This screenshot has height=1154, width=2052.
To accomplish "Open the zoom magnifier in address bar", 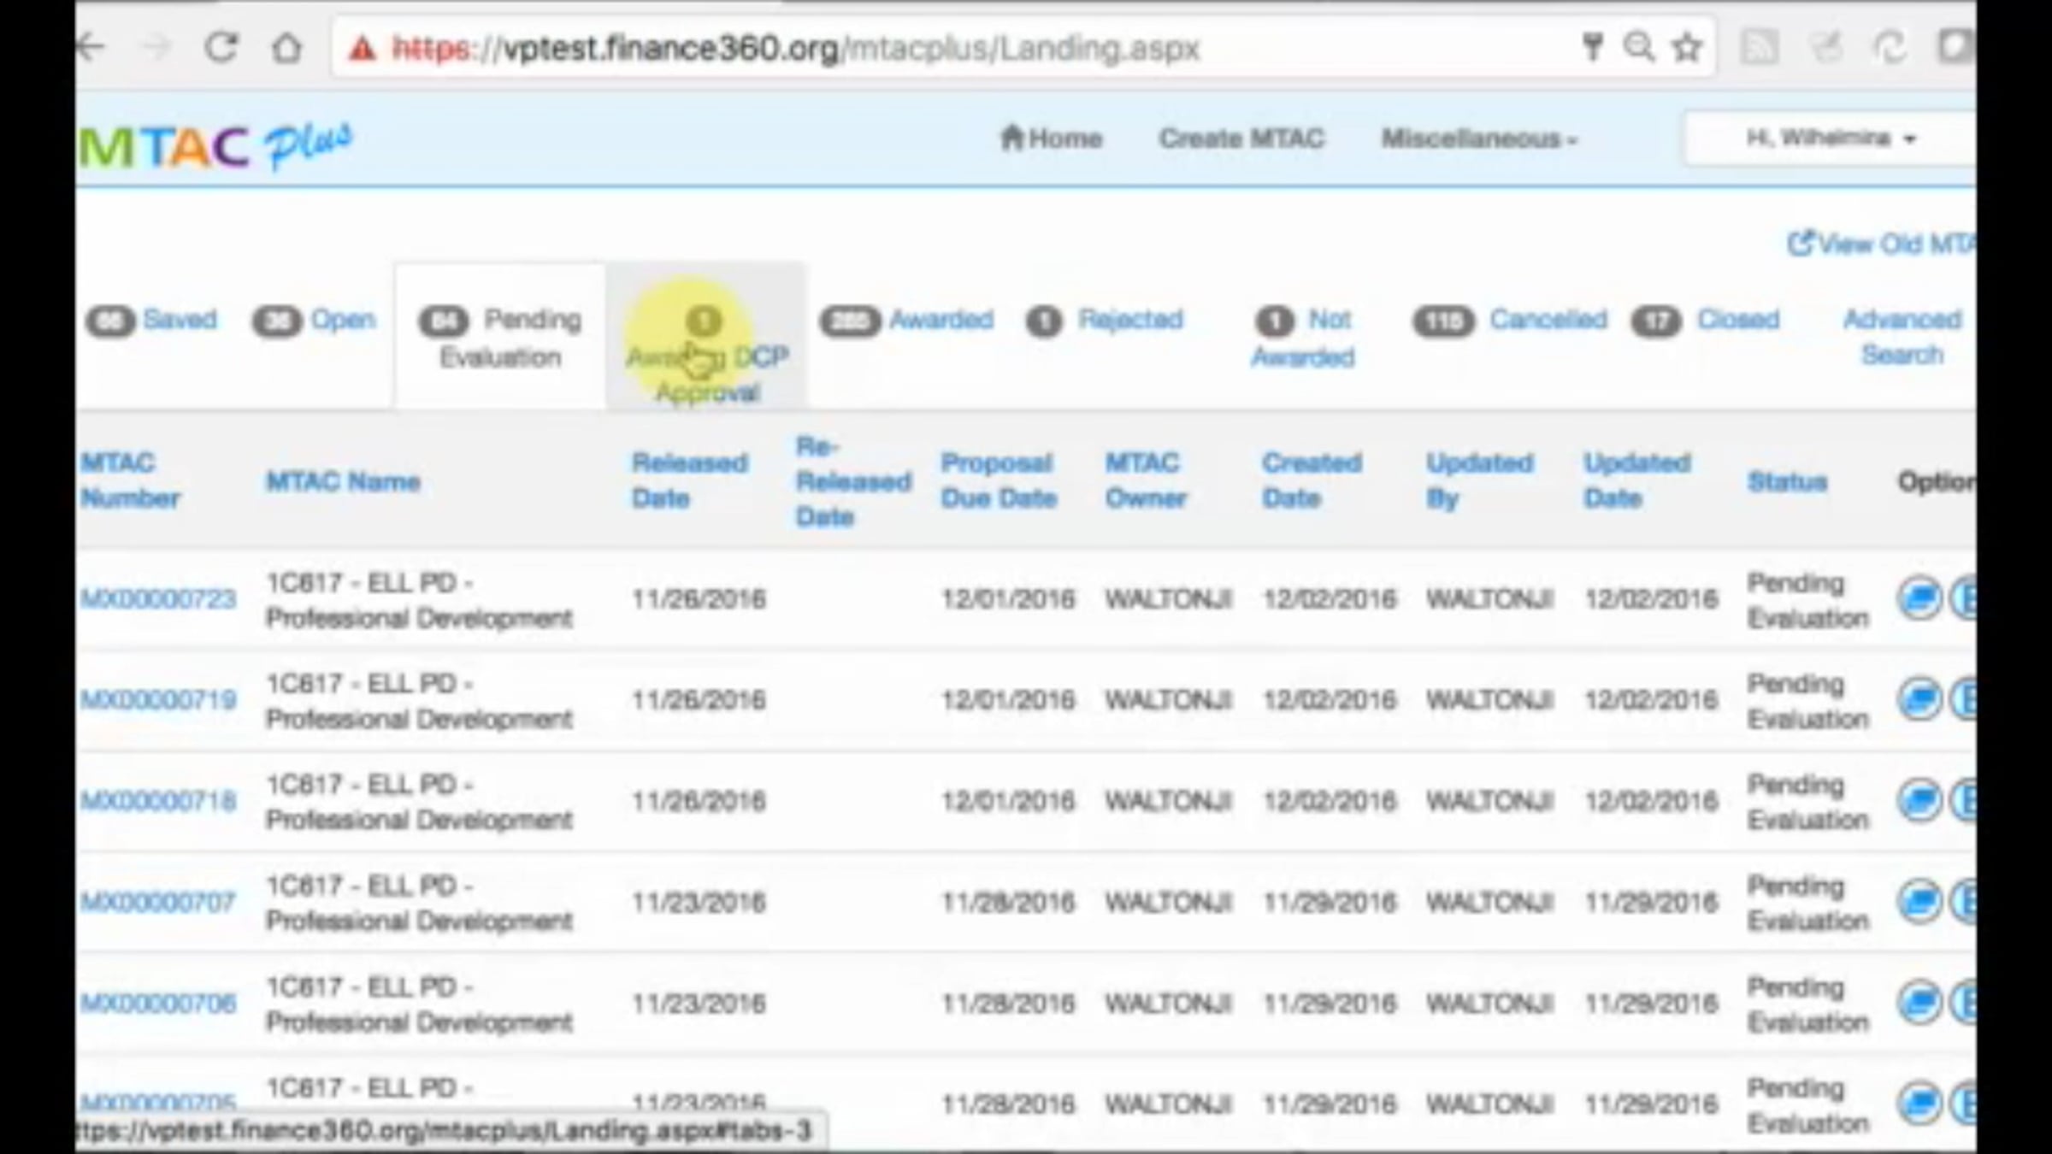I will tap(1638, 47).
